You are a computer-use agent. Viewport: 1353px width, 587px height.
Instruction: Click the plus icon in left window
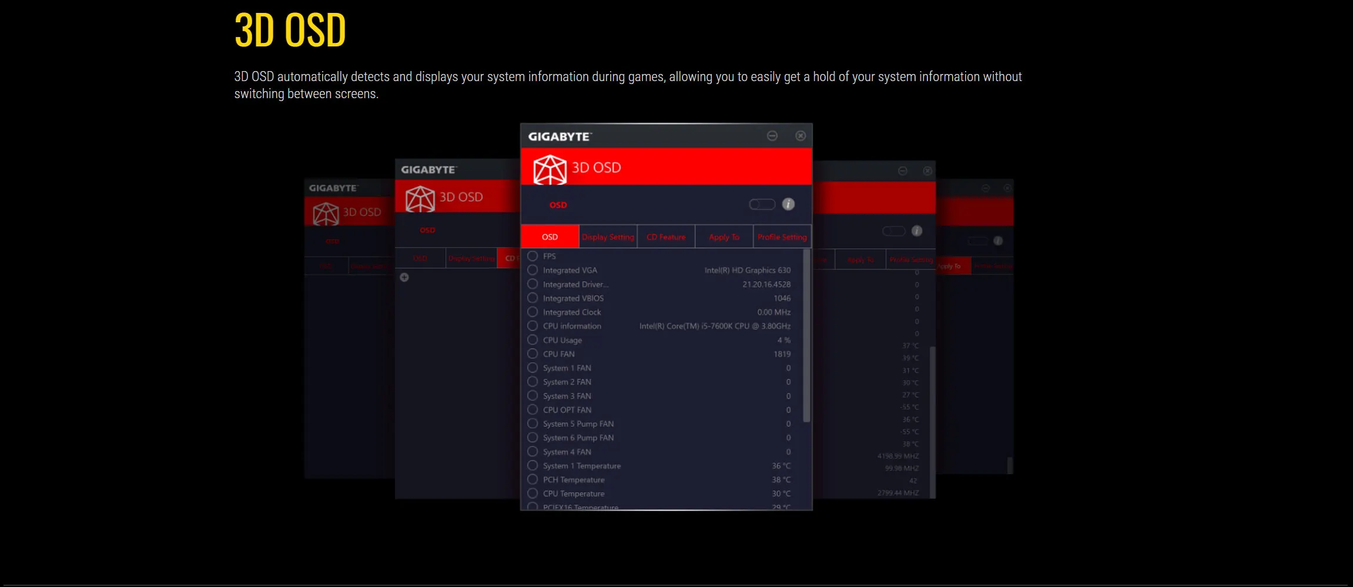(x=404, y=277)
